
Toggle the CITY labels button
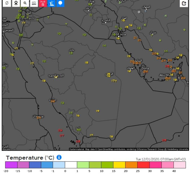(34, 3)
